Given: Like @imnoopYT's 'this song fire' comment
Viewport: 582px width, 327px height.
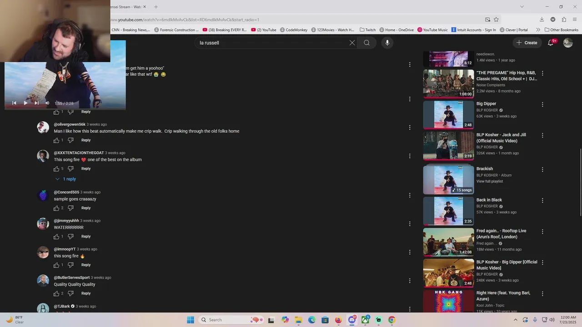Looking at the screenshot, I should (x=56, y=265).
